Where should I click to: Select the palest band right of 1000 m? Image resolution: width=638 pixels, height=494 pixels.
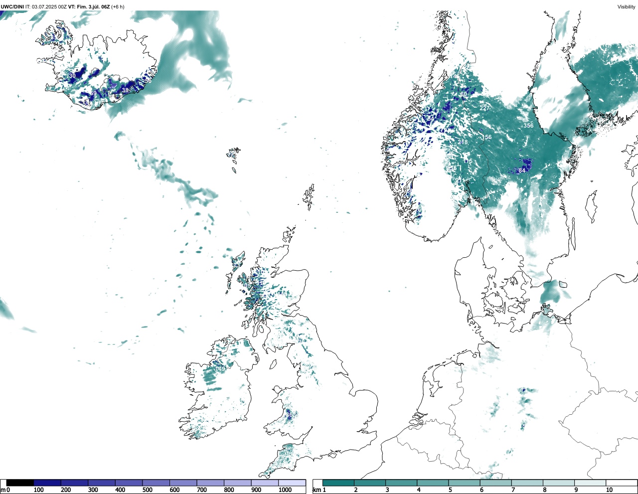[x=292, y=483]
